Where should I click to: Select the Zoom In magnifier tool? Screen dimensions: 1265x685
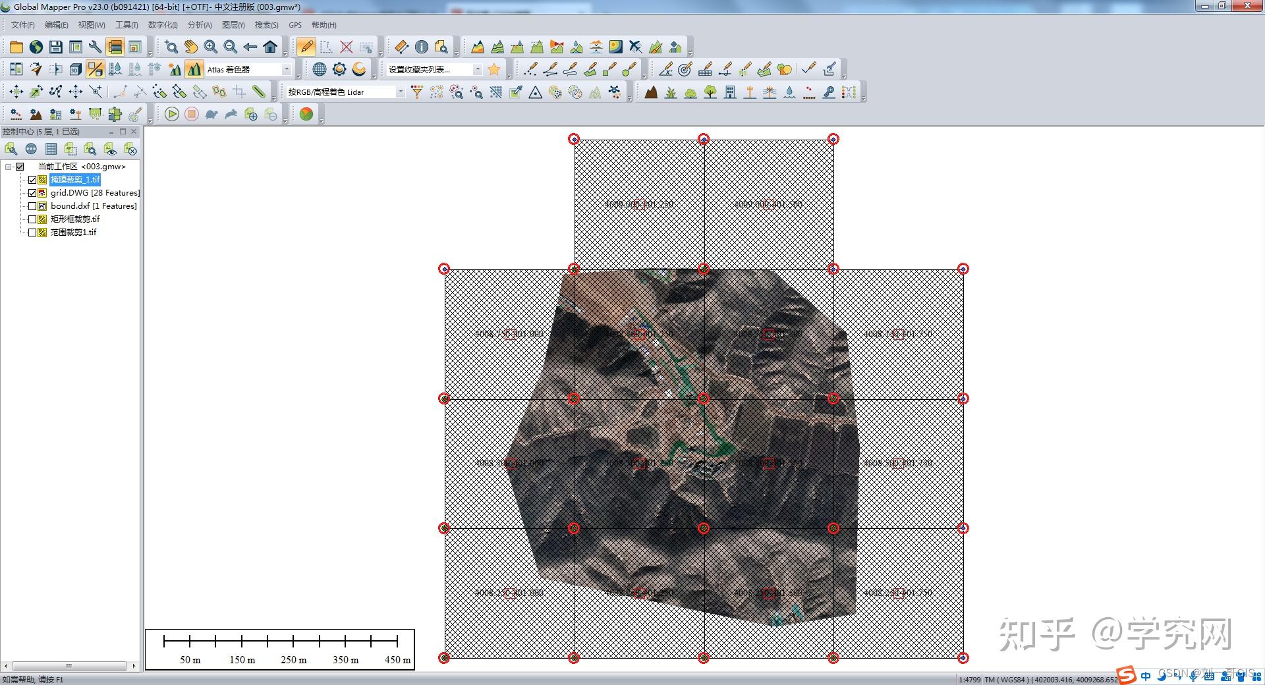click(211, 47)
